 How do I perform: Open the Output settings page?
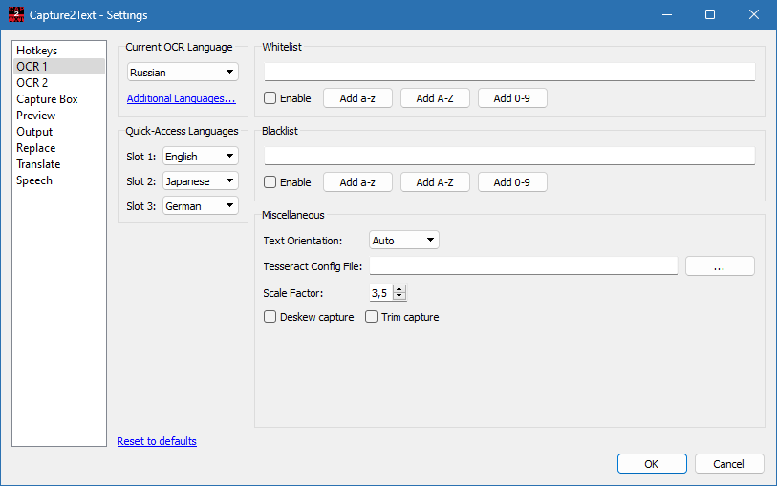point(59,132)
